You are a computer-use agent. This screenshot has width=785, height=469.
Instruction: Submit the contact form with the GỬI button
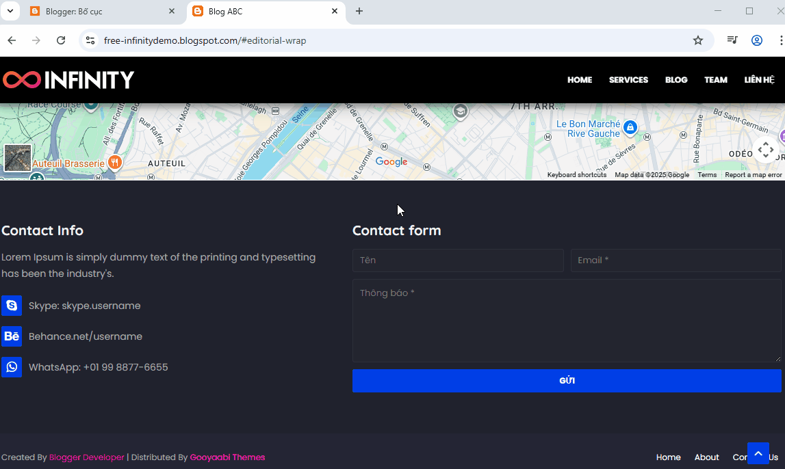[567, 381]
